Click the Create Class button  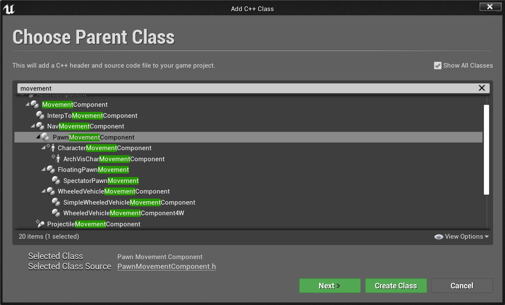[x=396, y=286]
